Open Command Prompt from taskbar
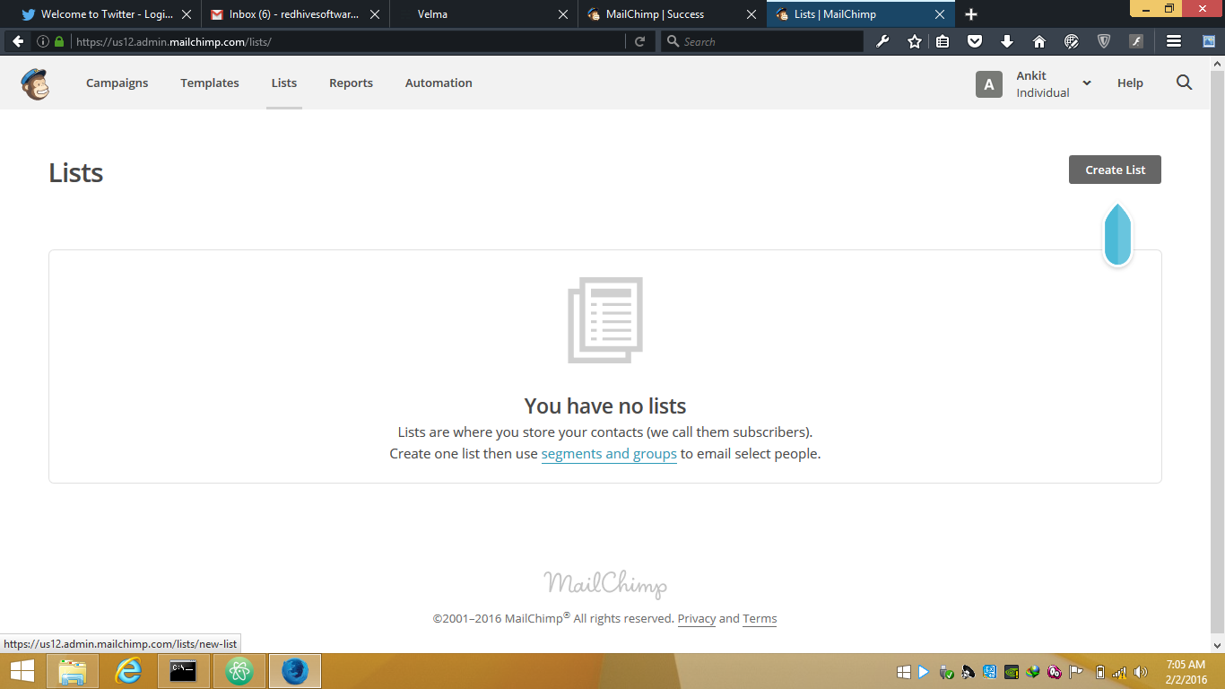 (x=184, y=671)
